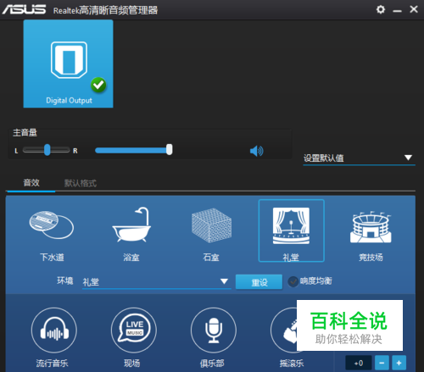Screen dimensions: 424x372
Task: Switch to the 音效 tab
Action: (31, 183)
